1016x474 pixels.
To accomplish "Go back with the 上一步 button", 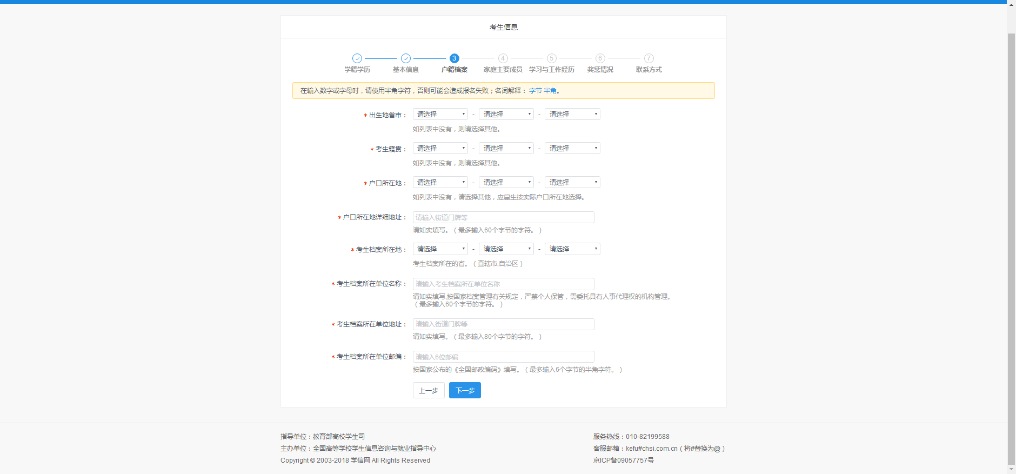I will pyautogui.click(x=429, y=390).
